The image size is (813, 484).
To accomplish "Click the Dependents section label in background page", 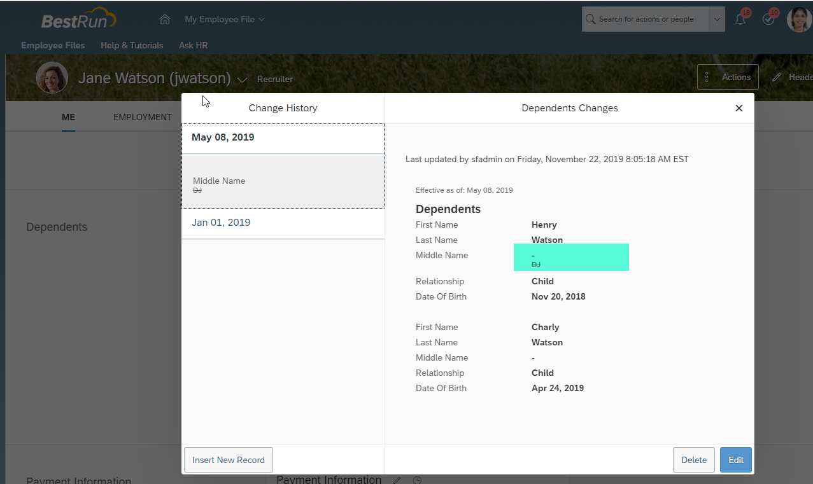I will [57, 227].
